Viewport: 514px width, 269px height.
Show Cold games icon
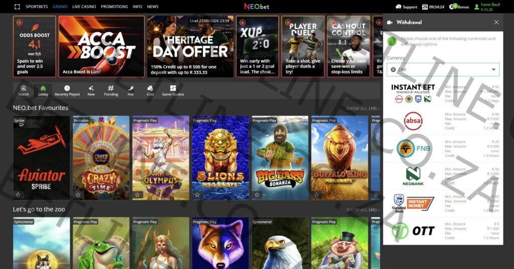[150, 88]
